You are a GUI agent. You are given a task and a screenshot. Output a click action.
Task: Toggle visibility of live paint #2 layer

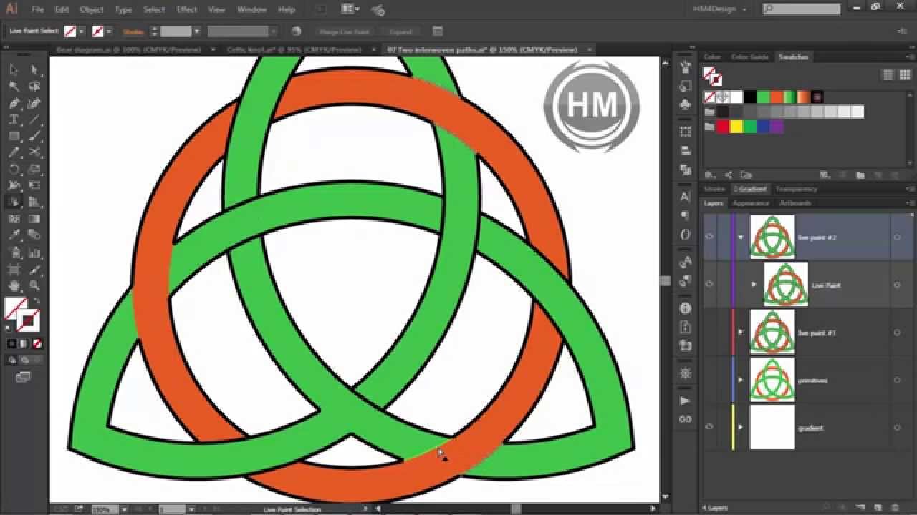coord(709,237)
